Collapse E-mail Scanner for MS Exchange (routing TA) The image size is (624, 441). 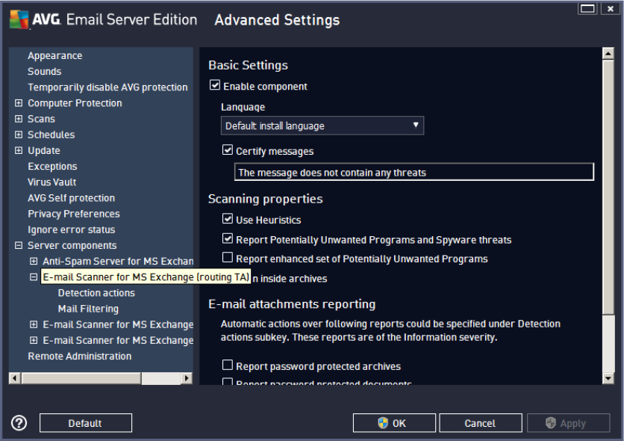[34, 277]
